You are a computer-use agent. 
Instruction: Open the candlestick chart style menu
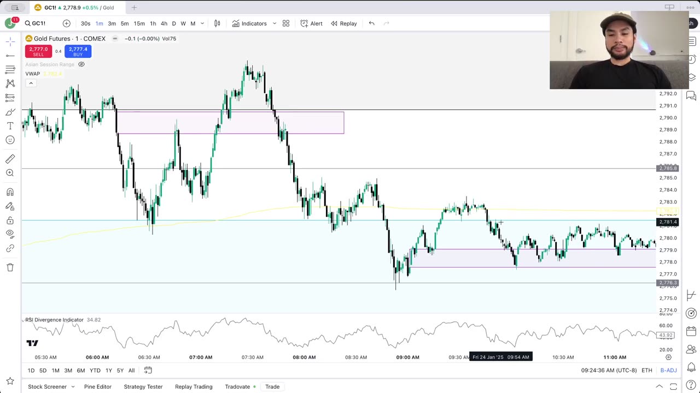(x=217, y=23)
